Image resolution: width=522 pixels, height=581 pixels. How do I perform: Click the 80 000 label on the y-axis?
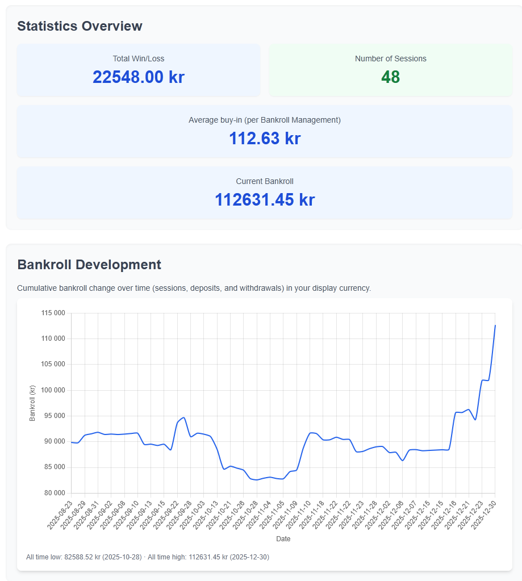tap(56, 492)
